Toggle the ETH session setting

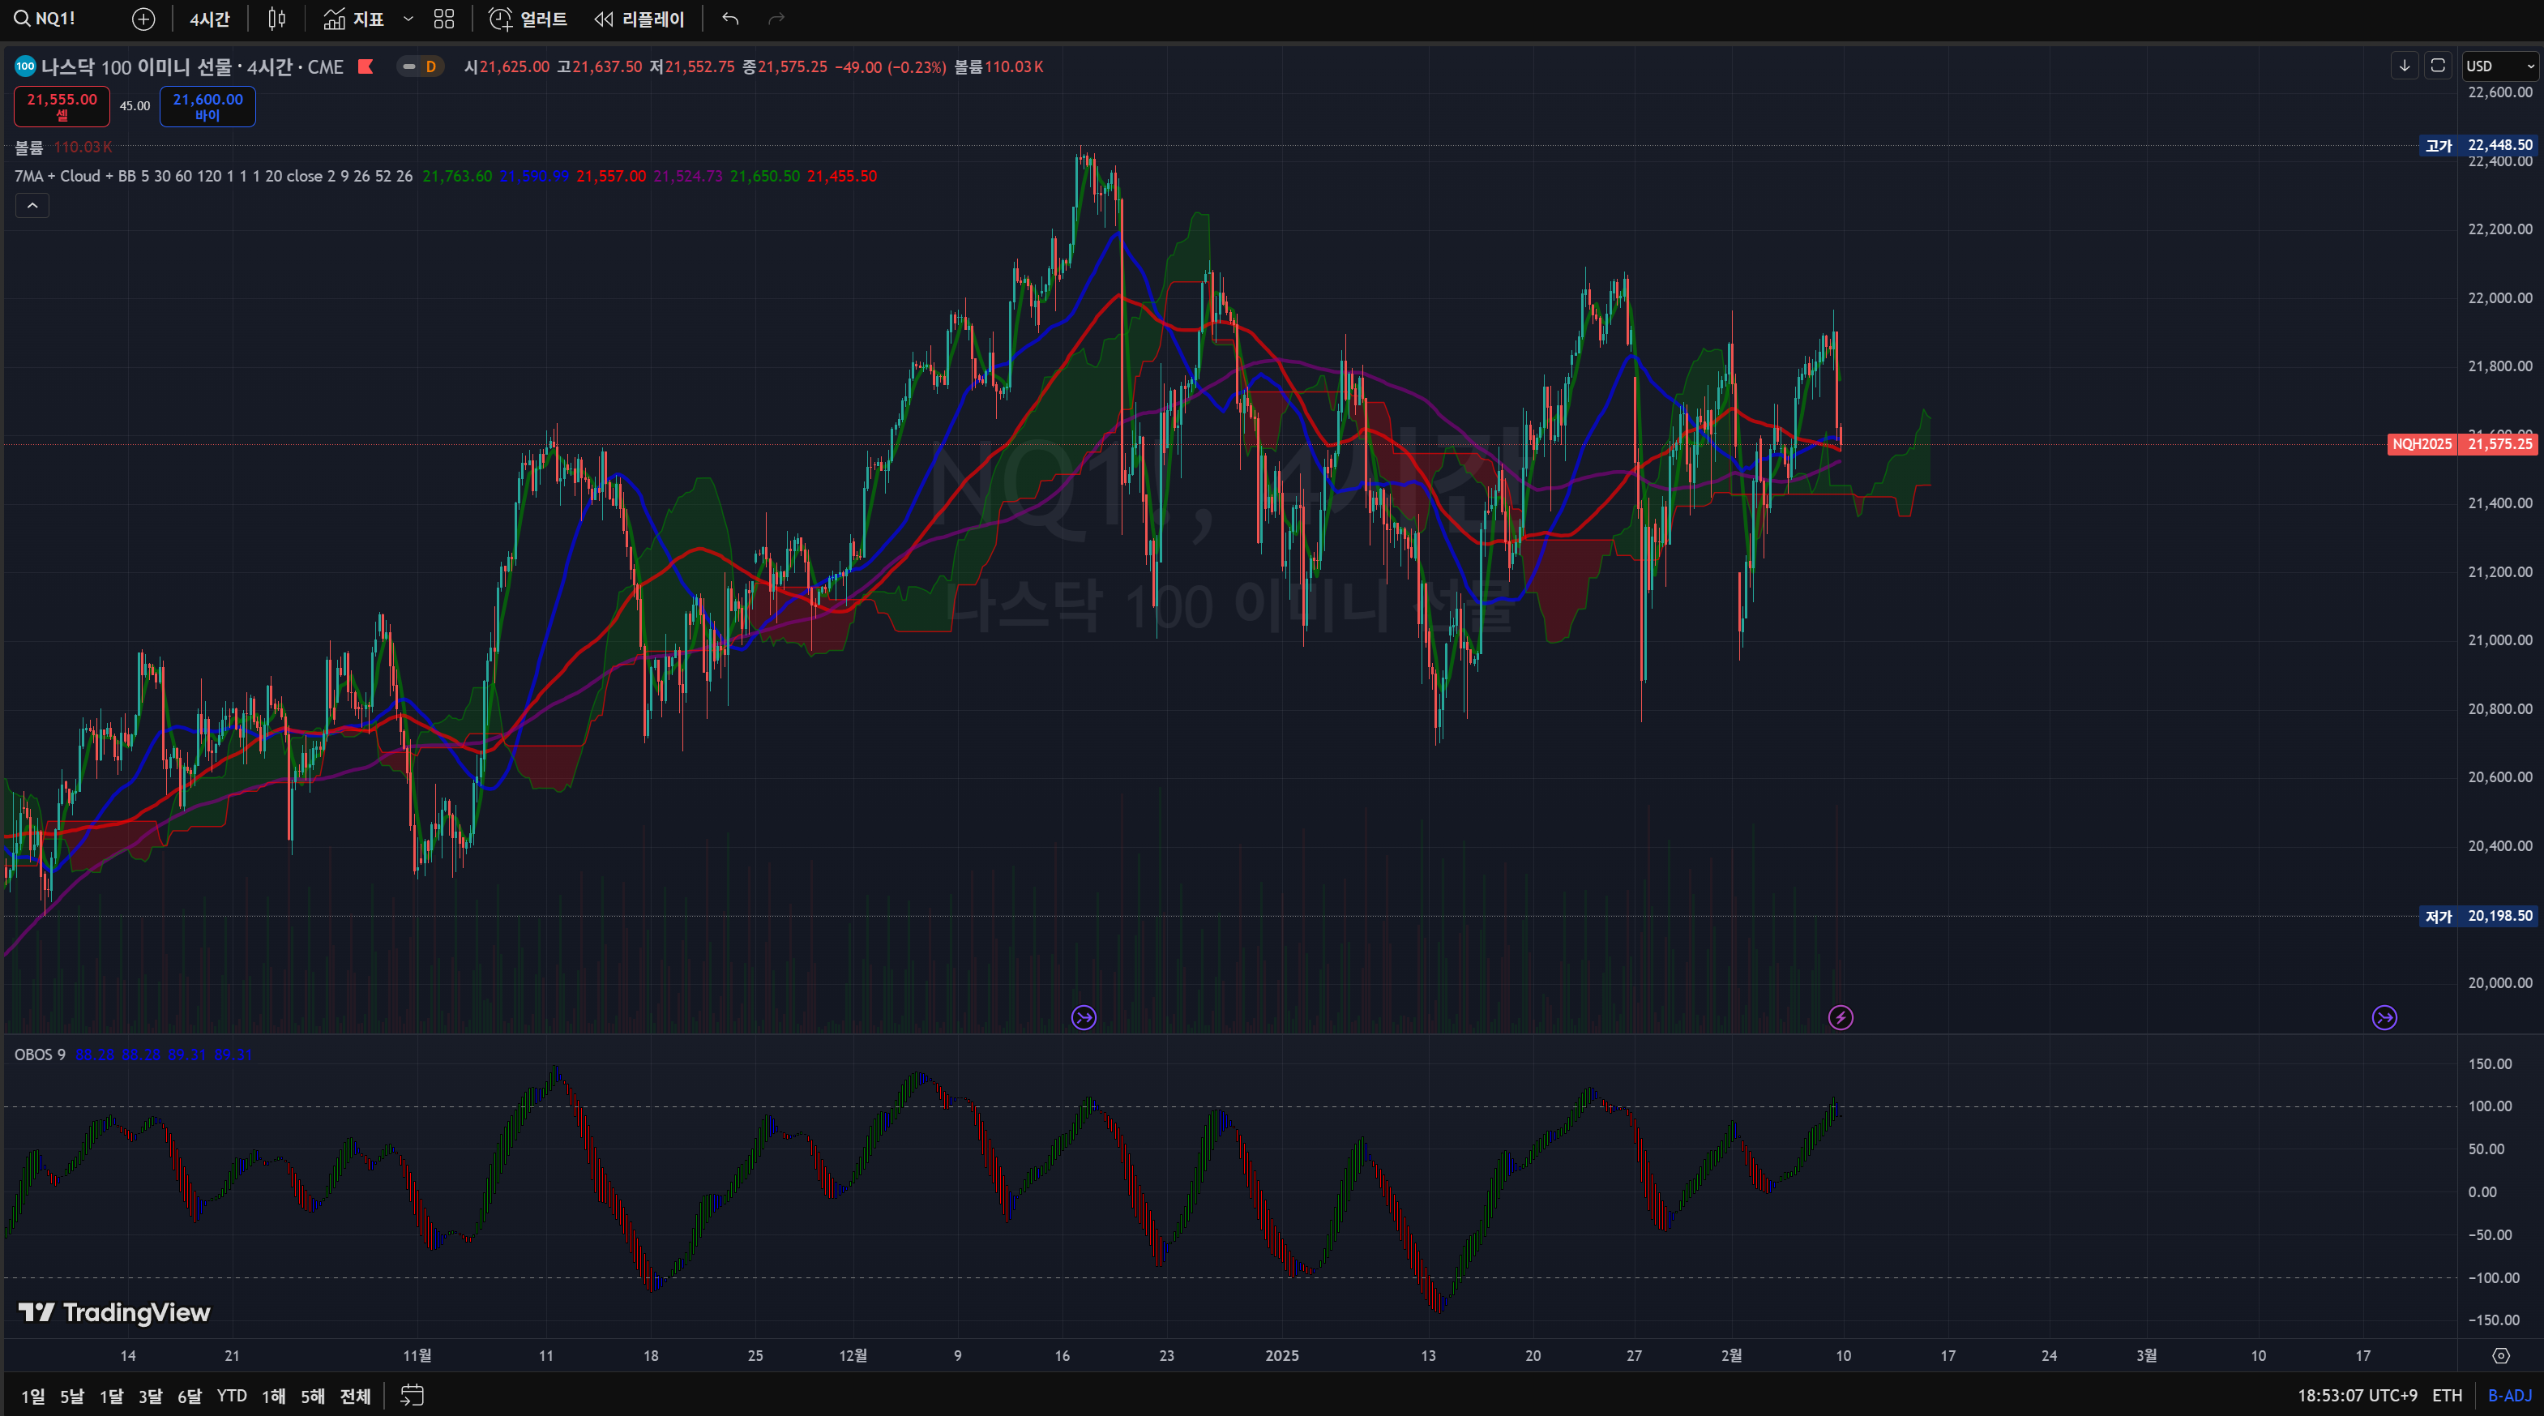(2446, 1395)
